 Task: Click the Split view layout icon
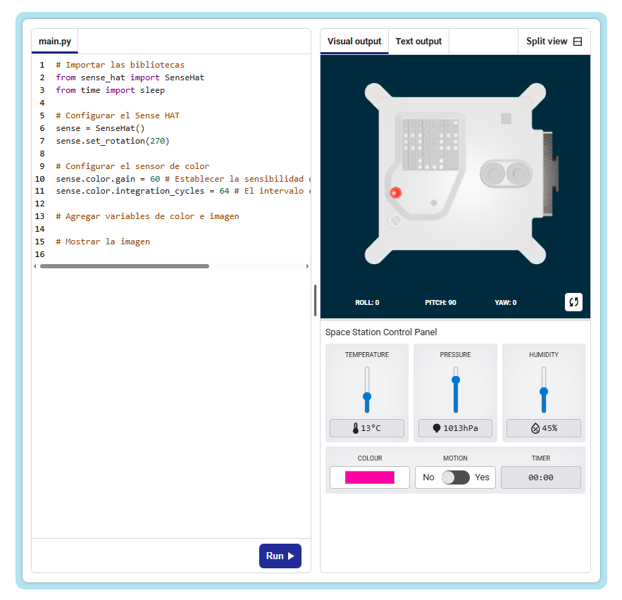point(578,42)
